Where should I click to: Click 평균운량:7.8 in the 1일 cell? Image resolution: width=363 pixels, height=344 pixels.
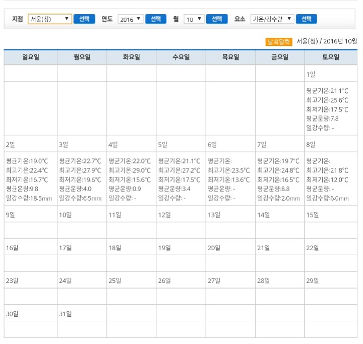pyautogui.click(x=323, y=119)
